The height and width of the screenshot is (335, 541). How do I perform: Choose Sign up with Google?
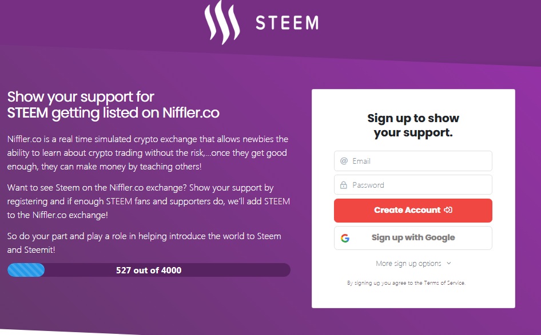[413, 238]
